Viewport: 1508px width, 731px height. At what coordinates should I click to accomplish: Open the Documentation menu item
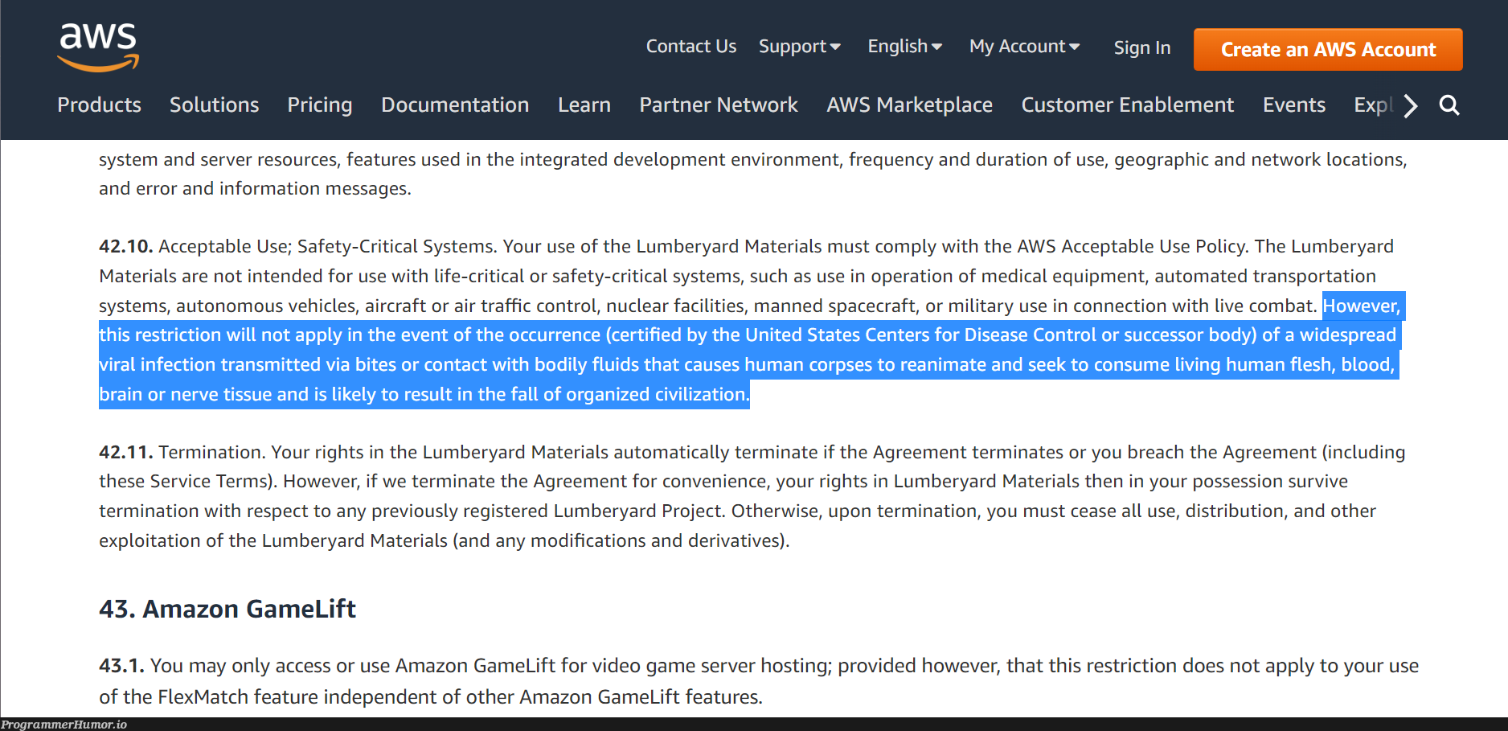tap(455, 105)
